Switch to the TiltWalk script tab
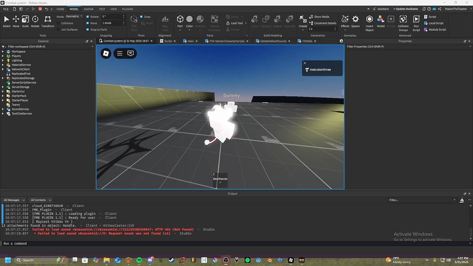 point(307,41)
